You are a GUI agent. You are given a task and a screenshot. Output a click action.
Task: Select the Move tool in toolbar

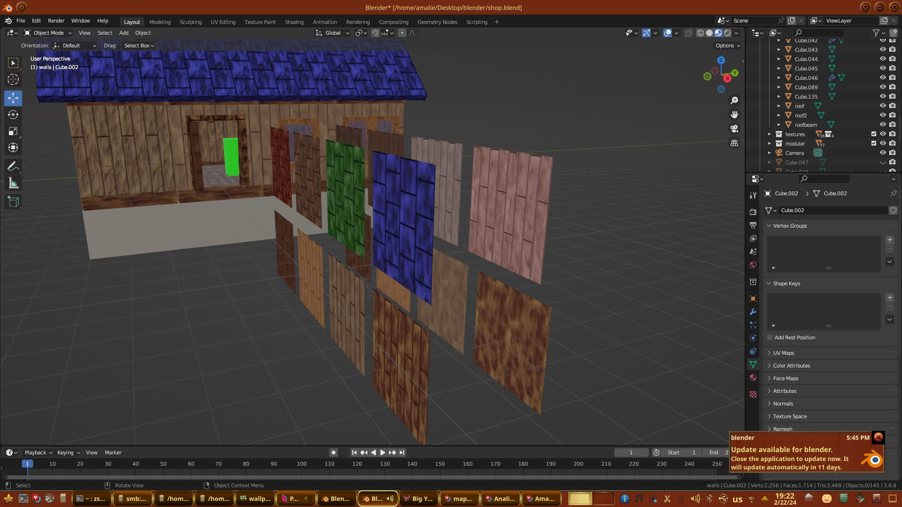pyautogui.click(x=13, y=98)
